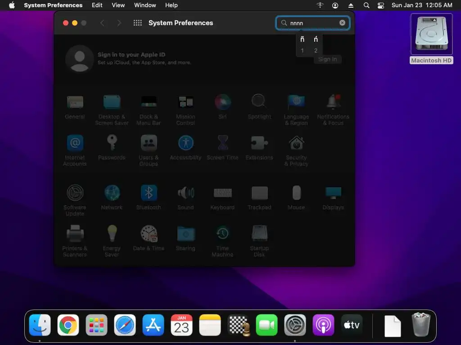Image resolution: width=461 pixels, height=345 pixels.
Task: Open App Store from the Dock
Action: (153, 325)
